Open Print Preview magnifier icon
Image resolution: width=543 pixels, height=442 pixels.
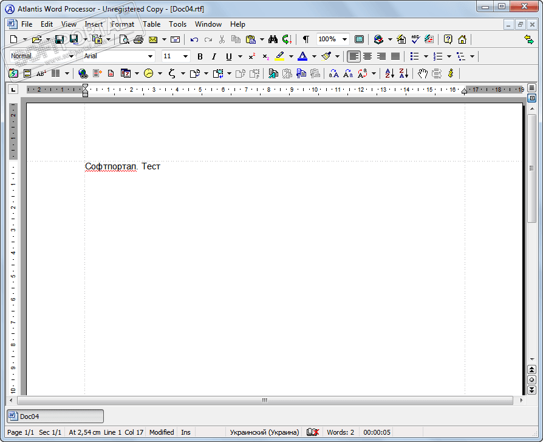pos(124,39)
